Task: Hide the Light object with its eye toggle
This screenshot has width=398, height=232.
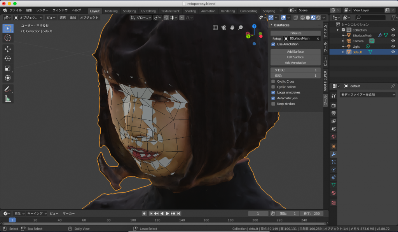Action: coord(393,46)
